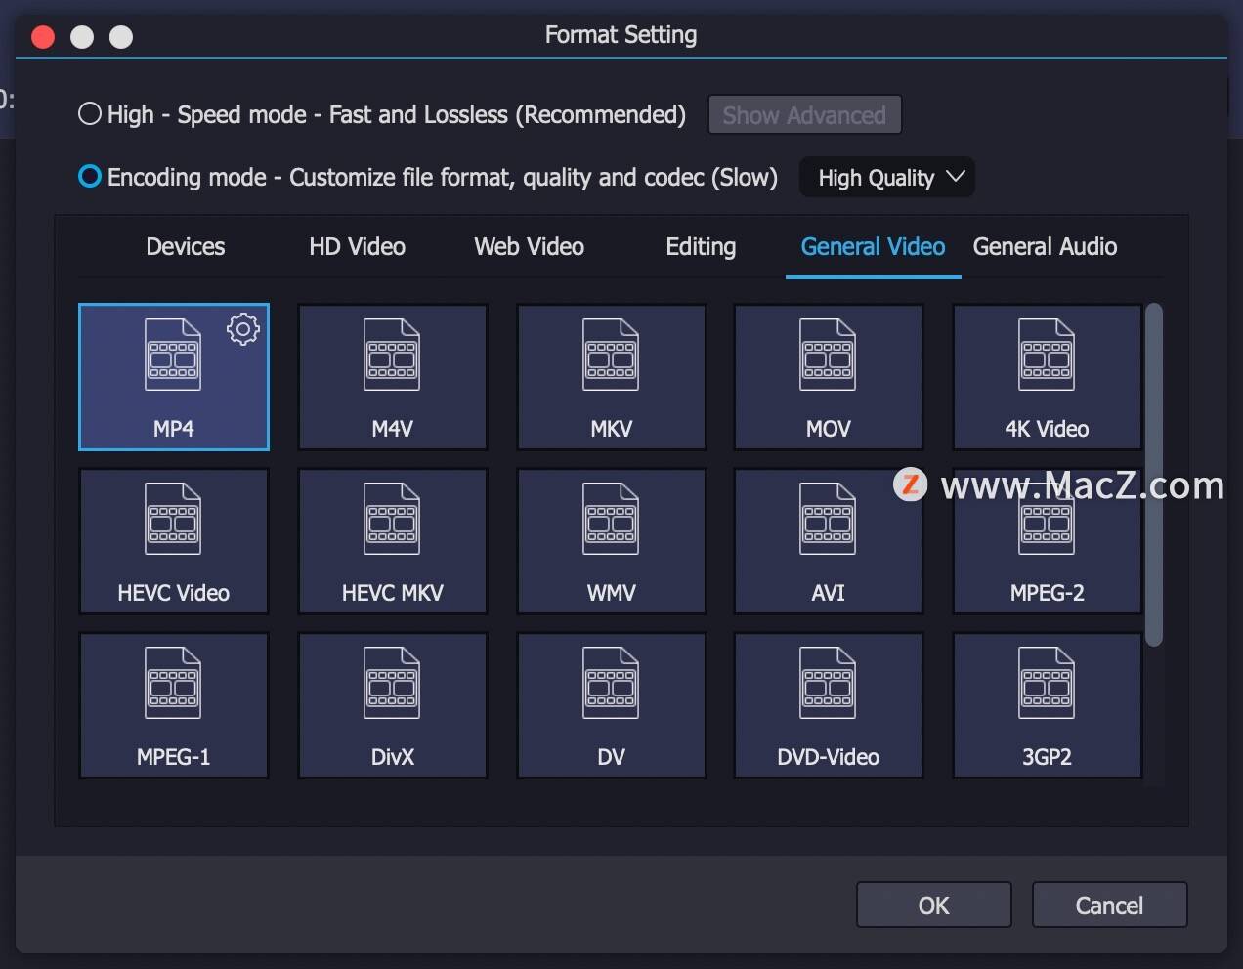Select the MOV format tile
Viewport: 1243px width, 969px height.
[x=829, y=377]
